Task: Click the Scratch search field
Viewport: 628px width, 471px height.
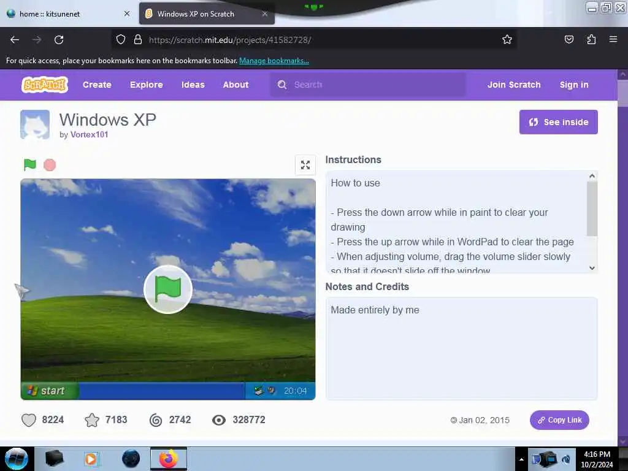Action: pyautogui.click(x=368, y=85)
